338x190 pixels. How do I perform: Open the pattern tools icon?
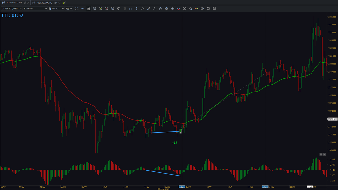(160, 9)
